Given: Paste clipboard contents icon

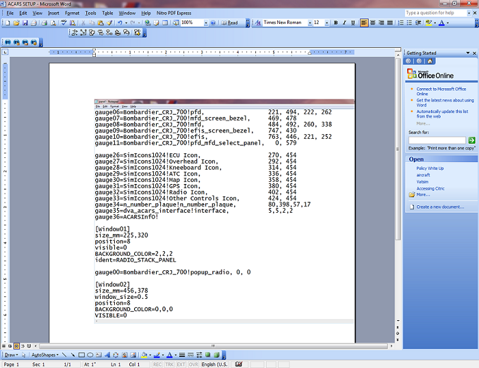Looking at the screenshot, I should click(x=101, y=23).
